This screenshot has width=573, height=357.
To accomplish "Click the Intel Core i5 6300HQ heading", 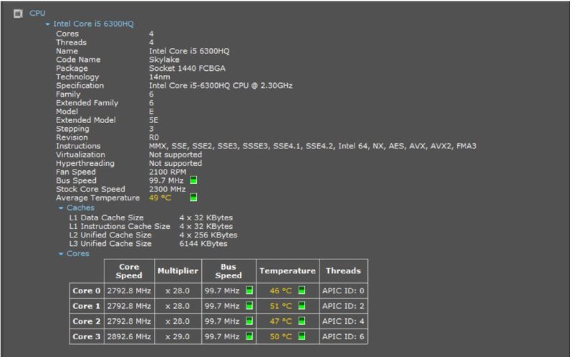I will [94, 24].
